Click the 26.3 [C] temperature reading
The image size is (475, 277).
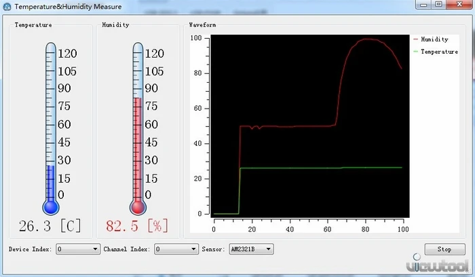click(x=50, y=226)
